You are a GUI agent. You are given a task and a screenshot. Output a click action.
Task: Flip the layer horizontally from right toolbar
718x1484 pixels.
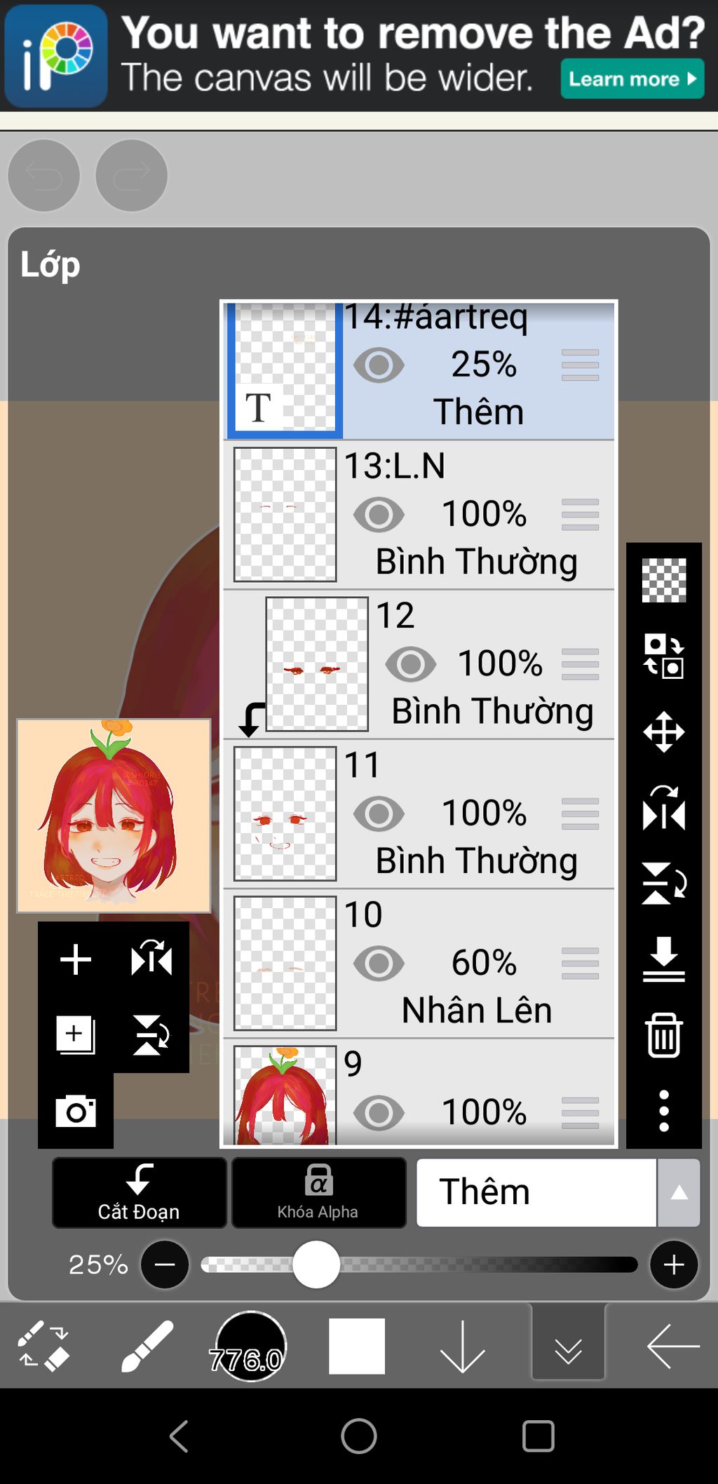point(663,809)
